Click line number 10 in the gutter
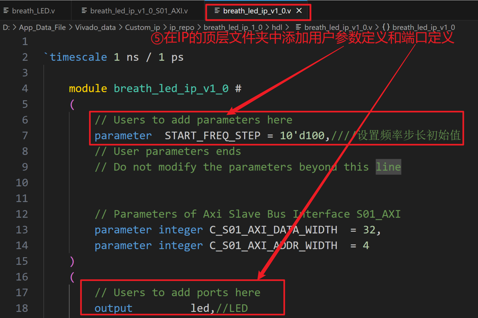 (22, 183)
